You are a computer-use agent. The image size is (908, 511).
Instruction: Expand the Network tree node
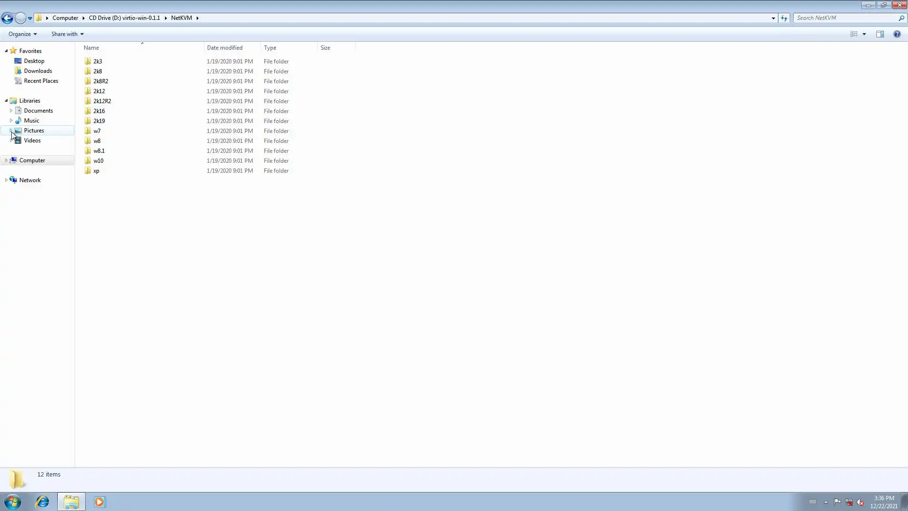(6, 180)
